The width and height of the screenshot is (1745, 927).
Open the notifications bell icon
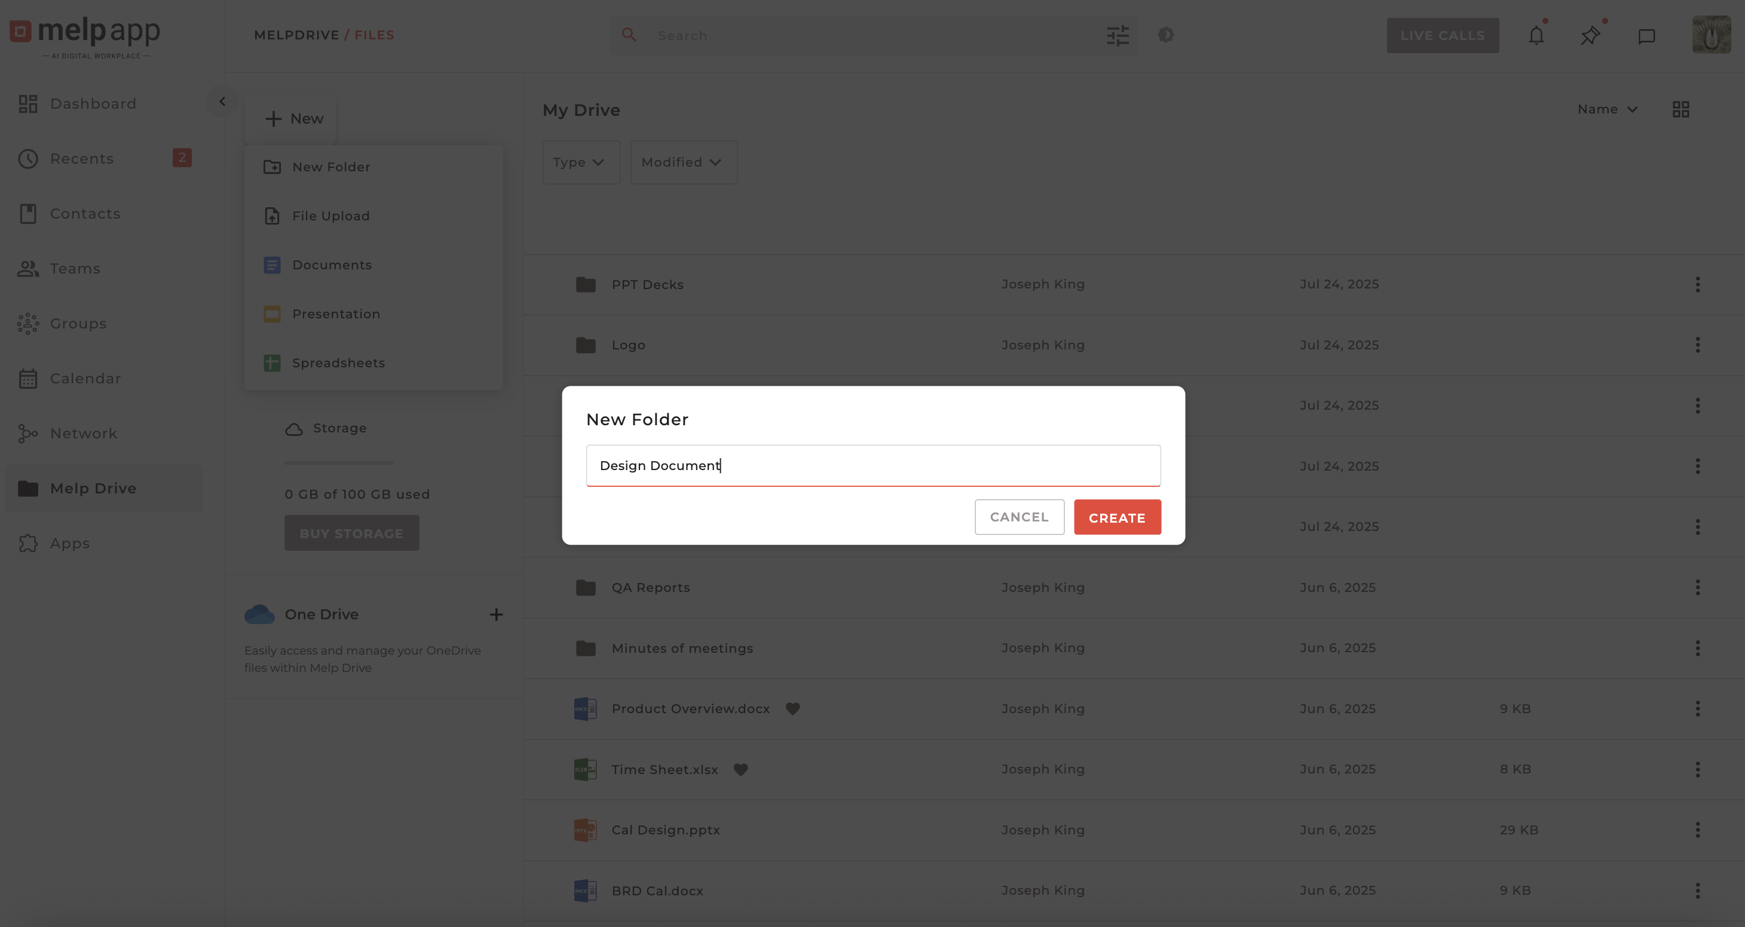coord(1536,35)
